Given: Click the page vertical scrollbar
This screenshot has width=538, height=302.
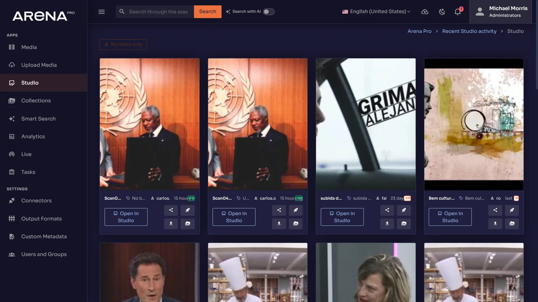Looking at the screenshot, I should tap(537, 45).
